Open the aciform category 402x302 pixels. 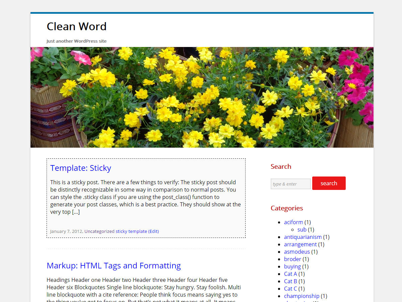point(293,222)
